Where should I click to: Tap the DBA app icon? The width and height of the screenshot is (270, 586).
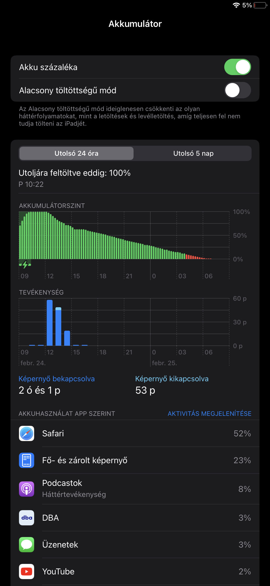pyautogui.click(x=27, y=518)
